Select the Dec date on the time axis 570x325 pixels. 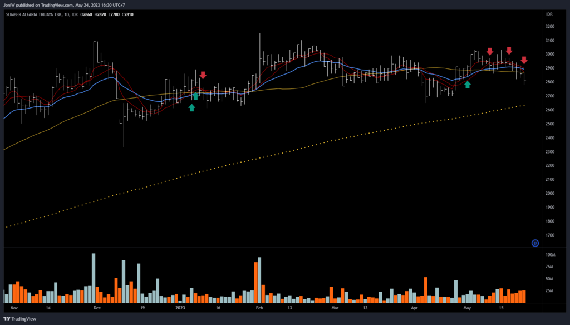pos(97,307)
